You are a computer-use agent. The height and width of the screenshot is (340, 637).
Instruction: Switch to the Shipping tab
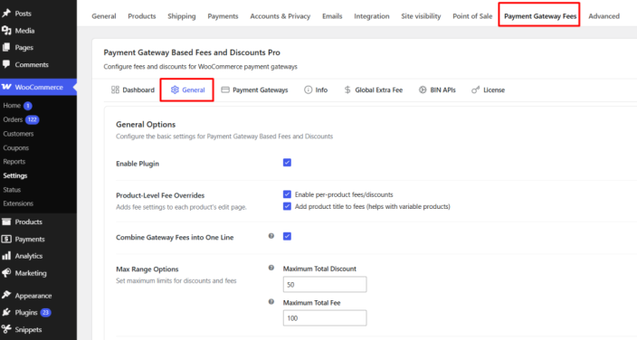click(x=182, y=16)
